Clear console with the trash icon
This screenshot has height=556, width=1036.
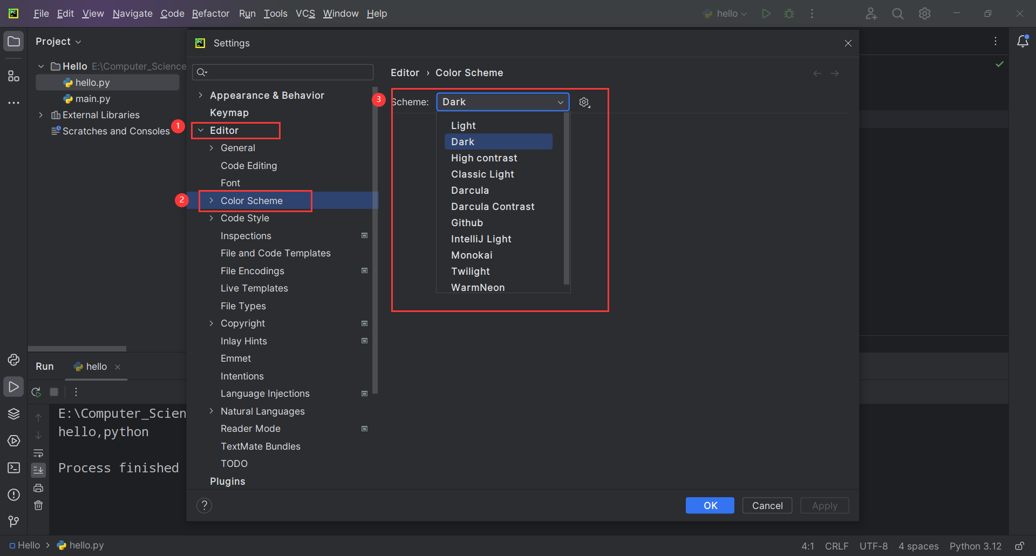38,506
